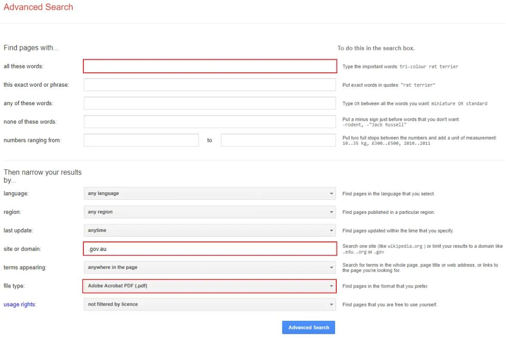This screenshot has width=506, height=338.
Task: Click the 'numbers ranging from:' label
Action: [x=32, y=140]
